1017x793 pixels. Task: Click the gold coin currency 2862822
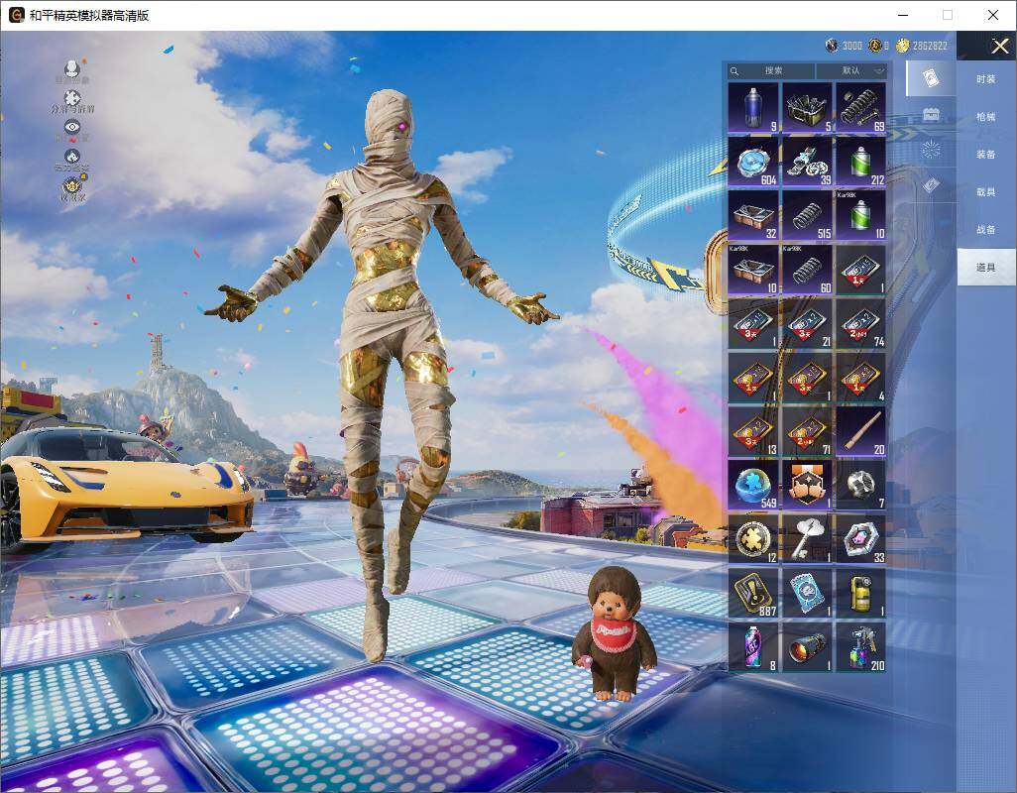point(922,46)
